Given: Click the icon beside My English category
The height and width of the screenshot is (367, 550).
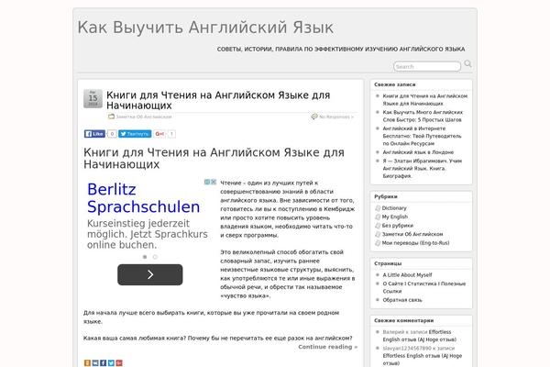Looking at the screenshot, I should pyautogui.click(x=378, y=217).
